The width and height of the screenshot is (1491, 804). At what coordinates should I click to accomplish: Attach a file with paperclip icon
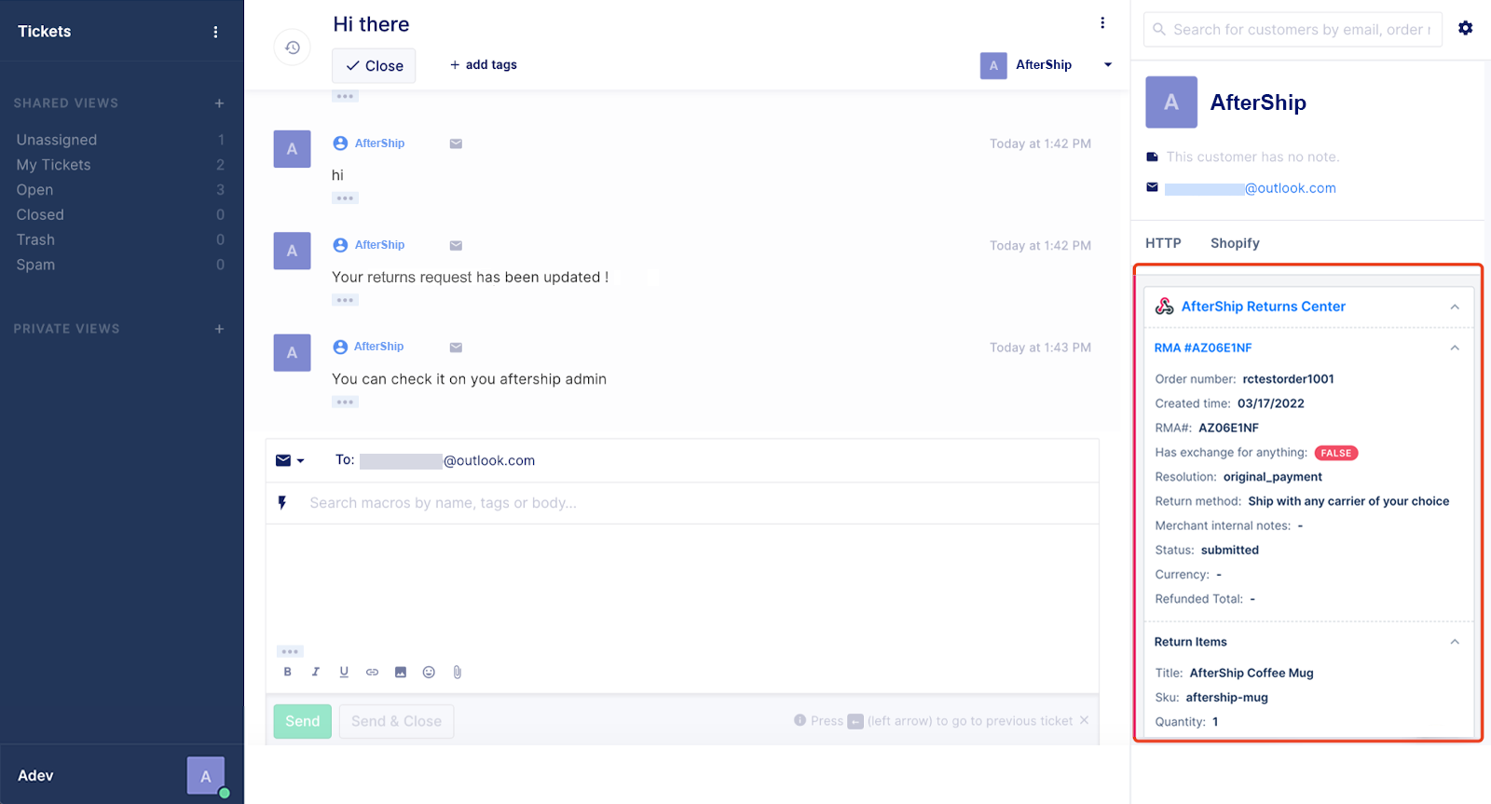458,672
